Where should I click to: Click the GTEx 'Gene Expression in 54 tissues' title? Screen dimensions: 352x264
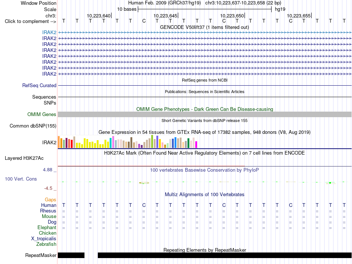pos(205,132)
